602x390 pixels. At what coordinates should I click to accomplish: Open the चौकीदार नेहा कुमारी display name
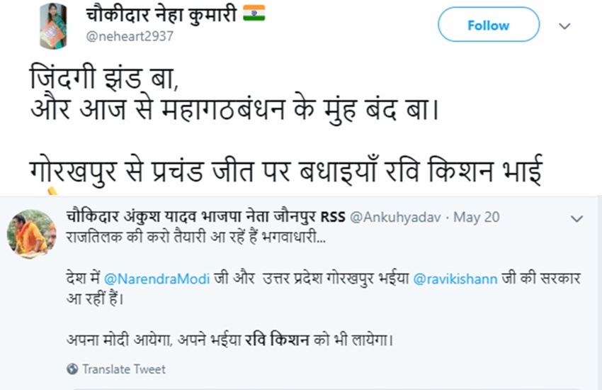[162, 14]
